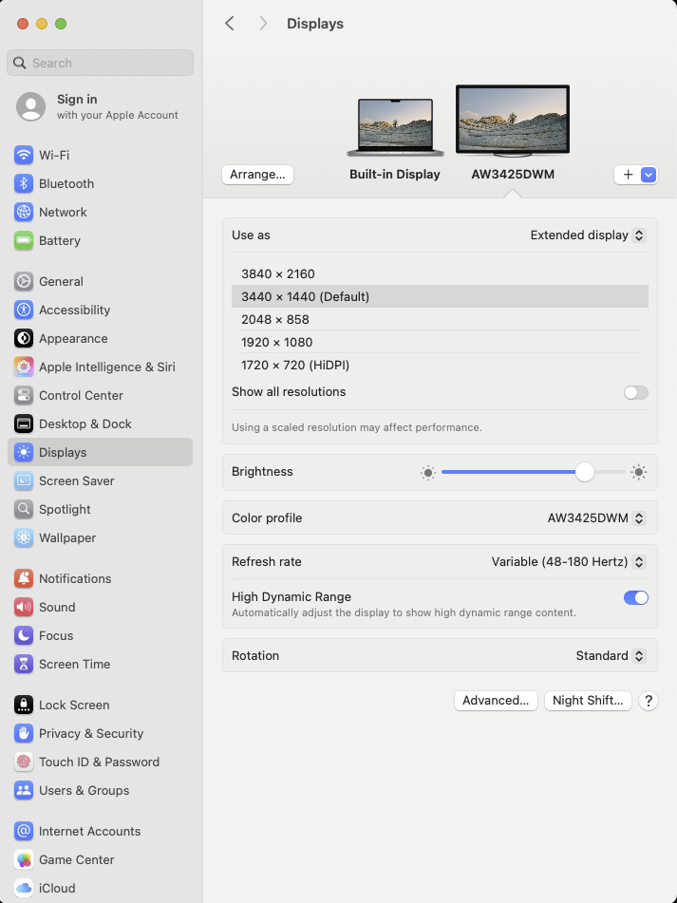677x903 pixels.
Task: Click the Arrange... button
Action: 257,175
